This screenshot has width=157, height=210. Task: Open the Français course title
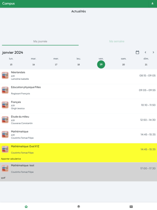coord(16,102)
